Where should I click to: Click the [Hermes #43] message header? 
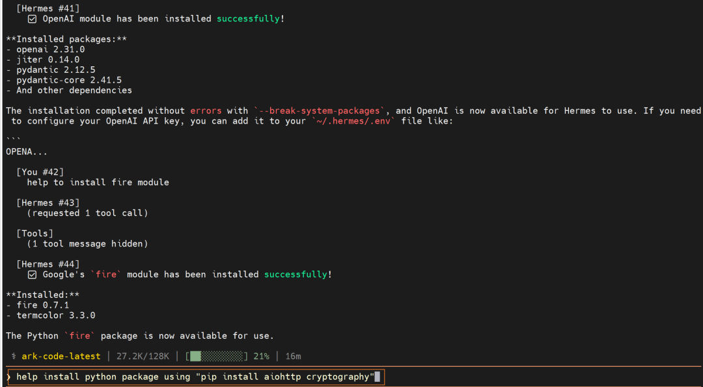pos(48,203)
